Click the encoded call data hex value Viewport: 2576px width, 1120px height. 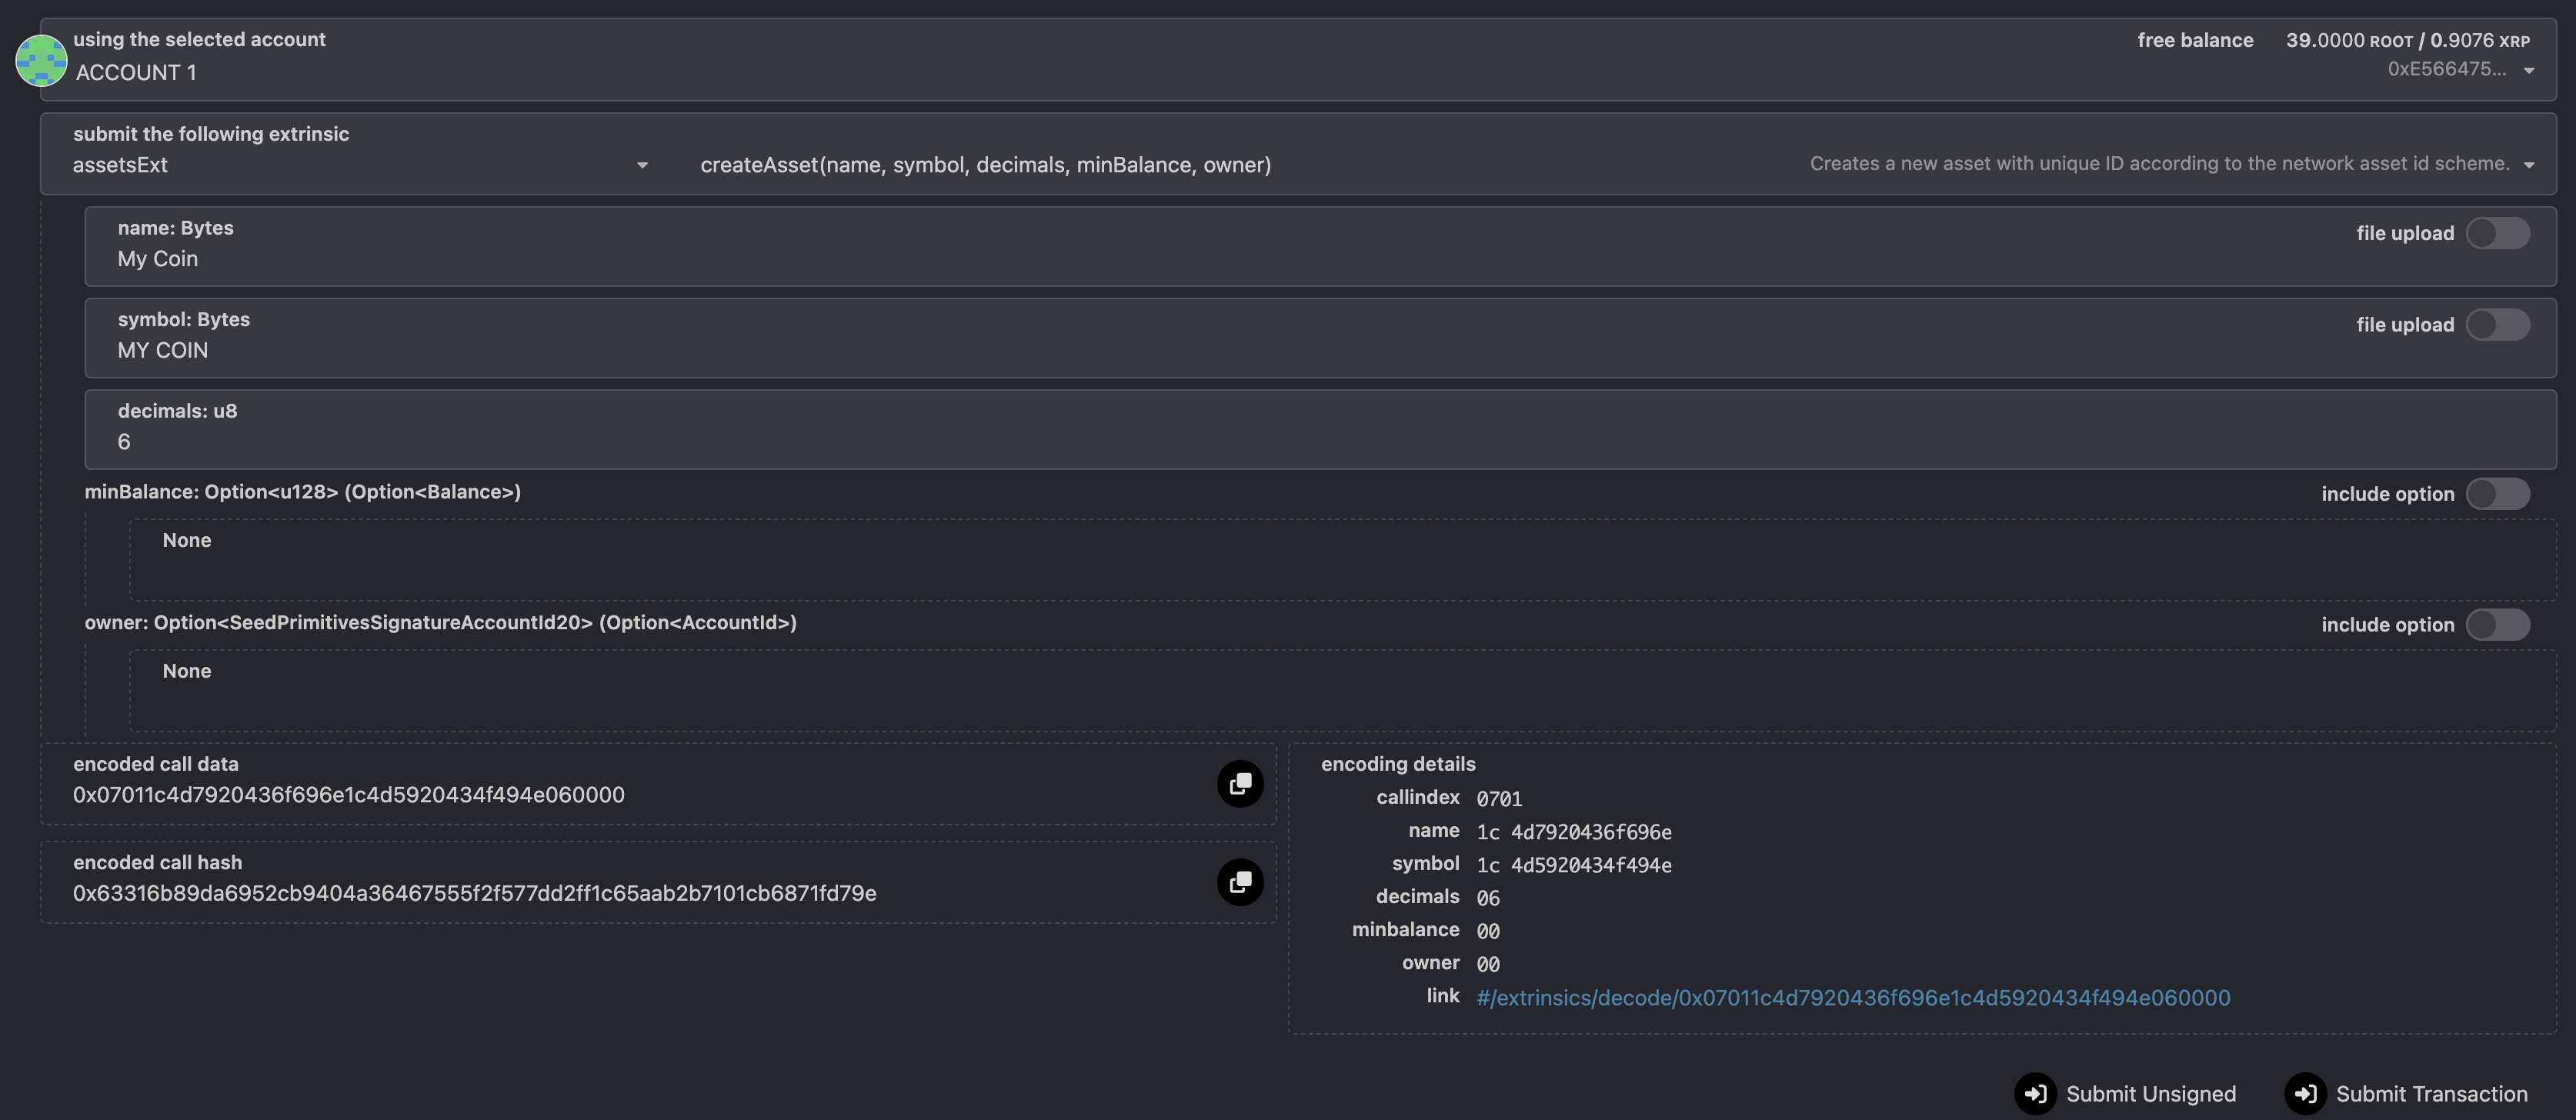tap(348, 795)
